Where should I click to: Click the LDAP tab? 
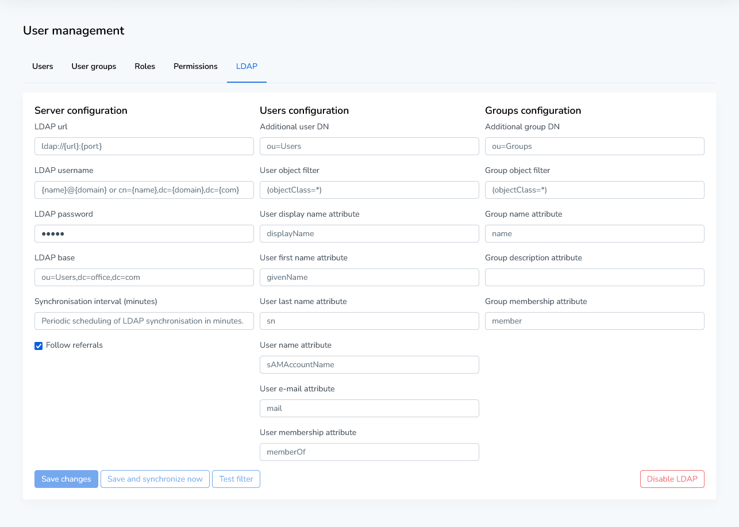(x=247, y=66)
